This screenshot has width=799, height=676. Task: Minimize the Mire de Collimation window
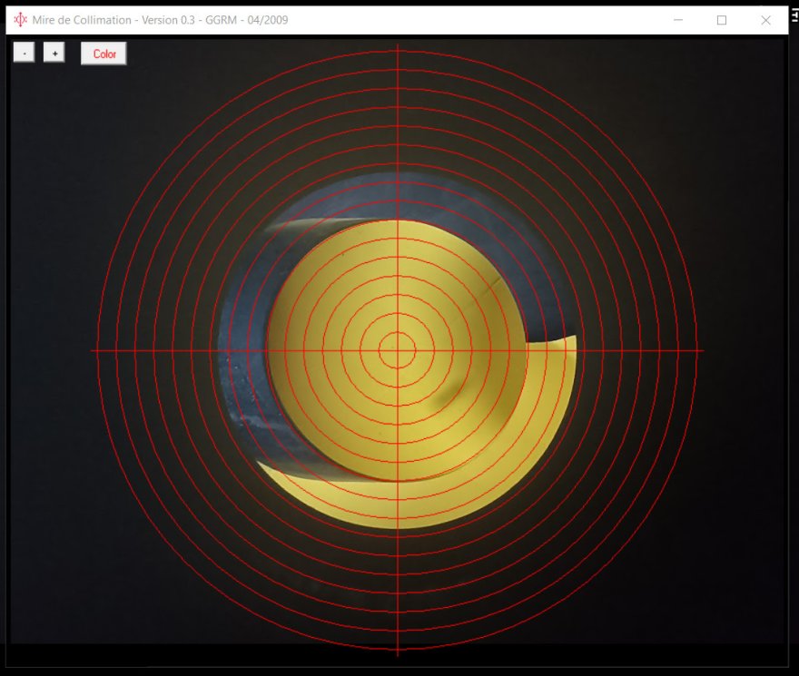[678, 20]
